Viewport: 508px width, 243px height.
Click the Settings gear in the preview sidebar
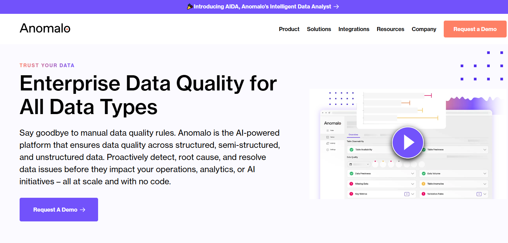click(x=327, y=150)
